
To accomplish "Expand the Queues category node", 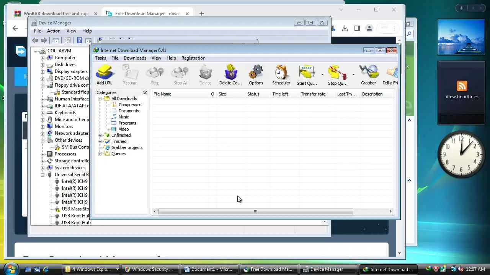I will [x=100, y=154].
